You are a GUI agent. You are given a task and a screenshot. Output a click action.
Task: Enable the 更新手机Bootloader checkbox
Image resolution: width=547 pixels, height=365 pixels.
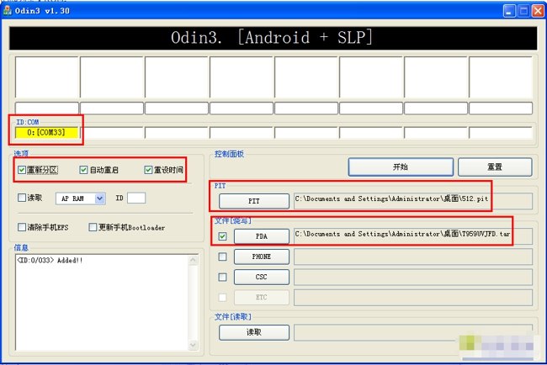point(93,227)
